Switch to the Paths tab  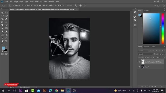[x=153, y=47]
